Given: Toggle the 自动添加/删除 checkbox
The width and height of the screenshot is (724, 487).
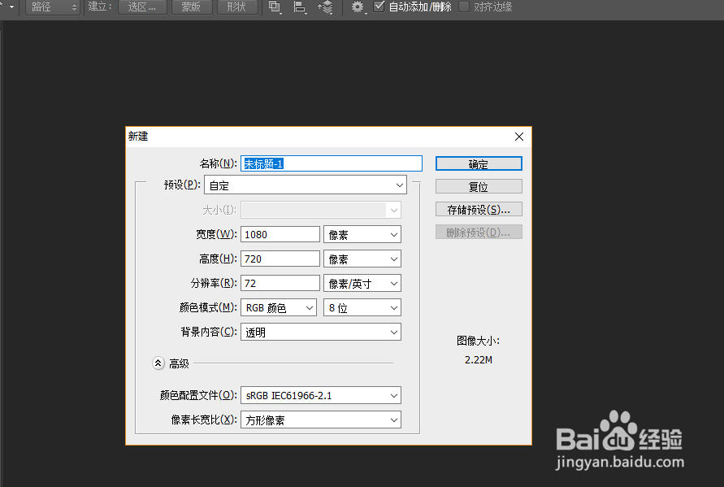Looking at the screenshot, I should point(379,7).
